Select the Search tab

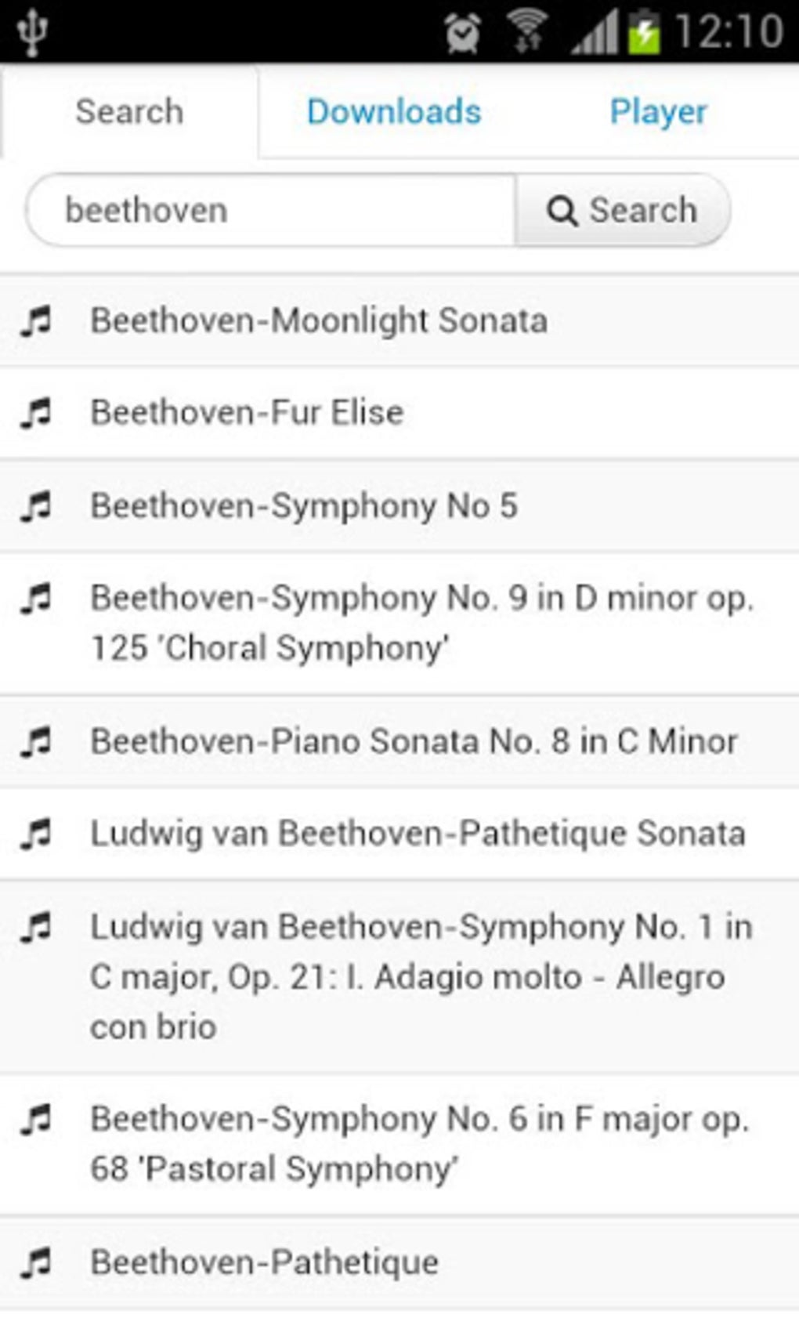click(130, 112)
